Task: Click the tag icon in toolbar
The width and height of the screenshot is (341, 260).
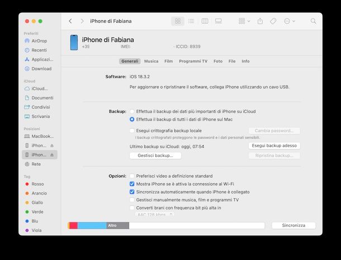Action: (273, 21)
